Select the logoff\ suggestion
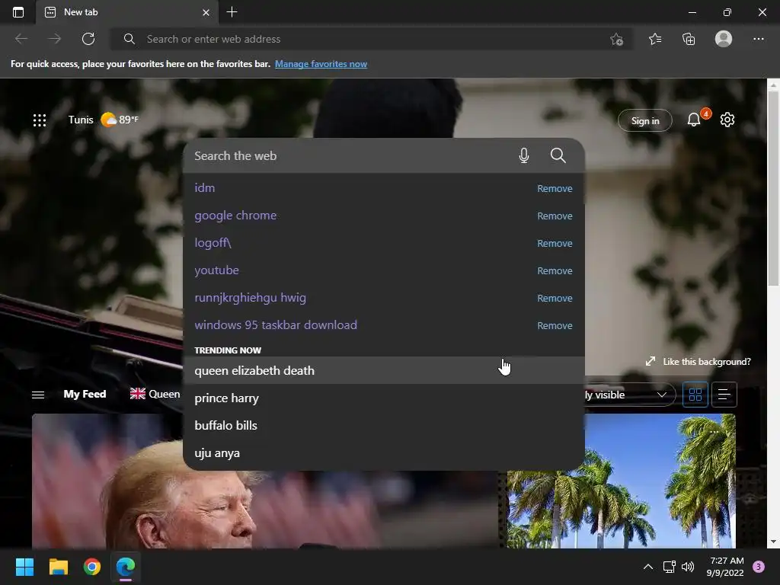 click(x=213, y=243)
